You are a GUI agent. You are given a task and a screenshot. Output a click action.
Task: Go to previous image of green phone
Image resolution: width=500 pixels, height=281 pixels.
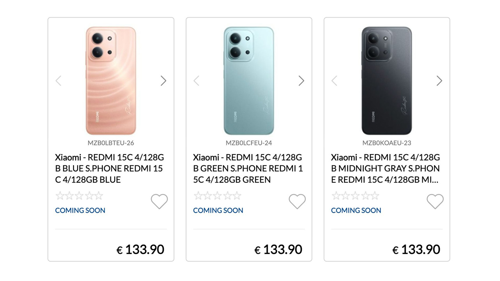[196, 81]
